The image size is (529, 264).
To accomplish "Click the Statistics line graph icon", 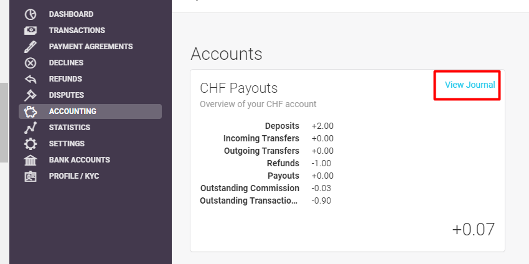I will (x=30, y=128).
